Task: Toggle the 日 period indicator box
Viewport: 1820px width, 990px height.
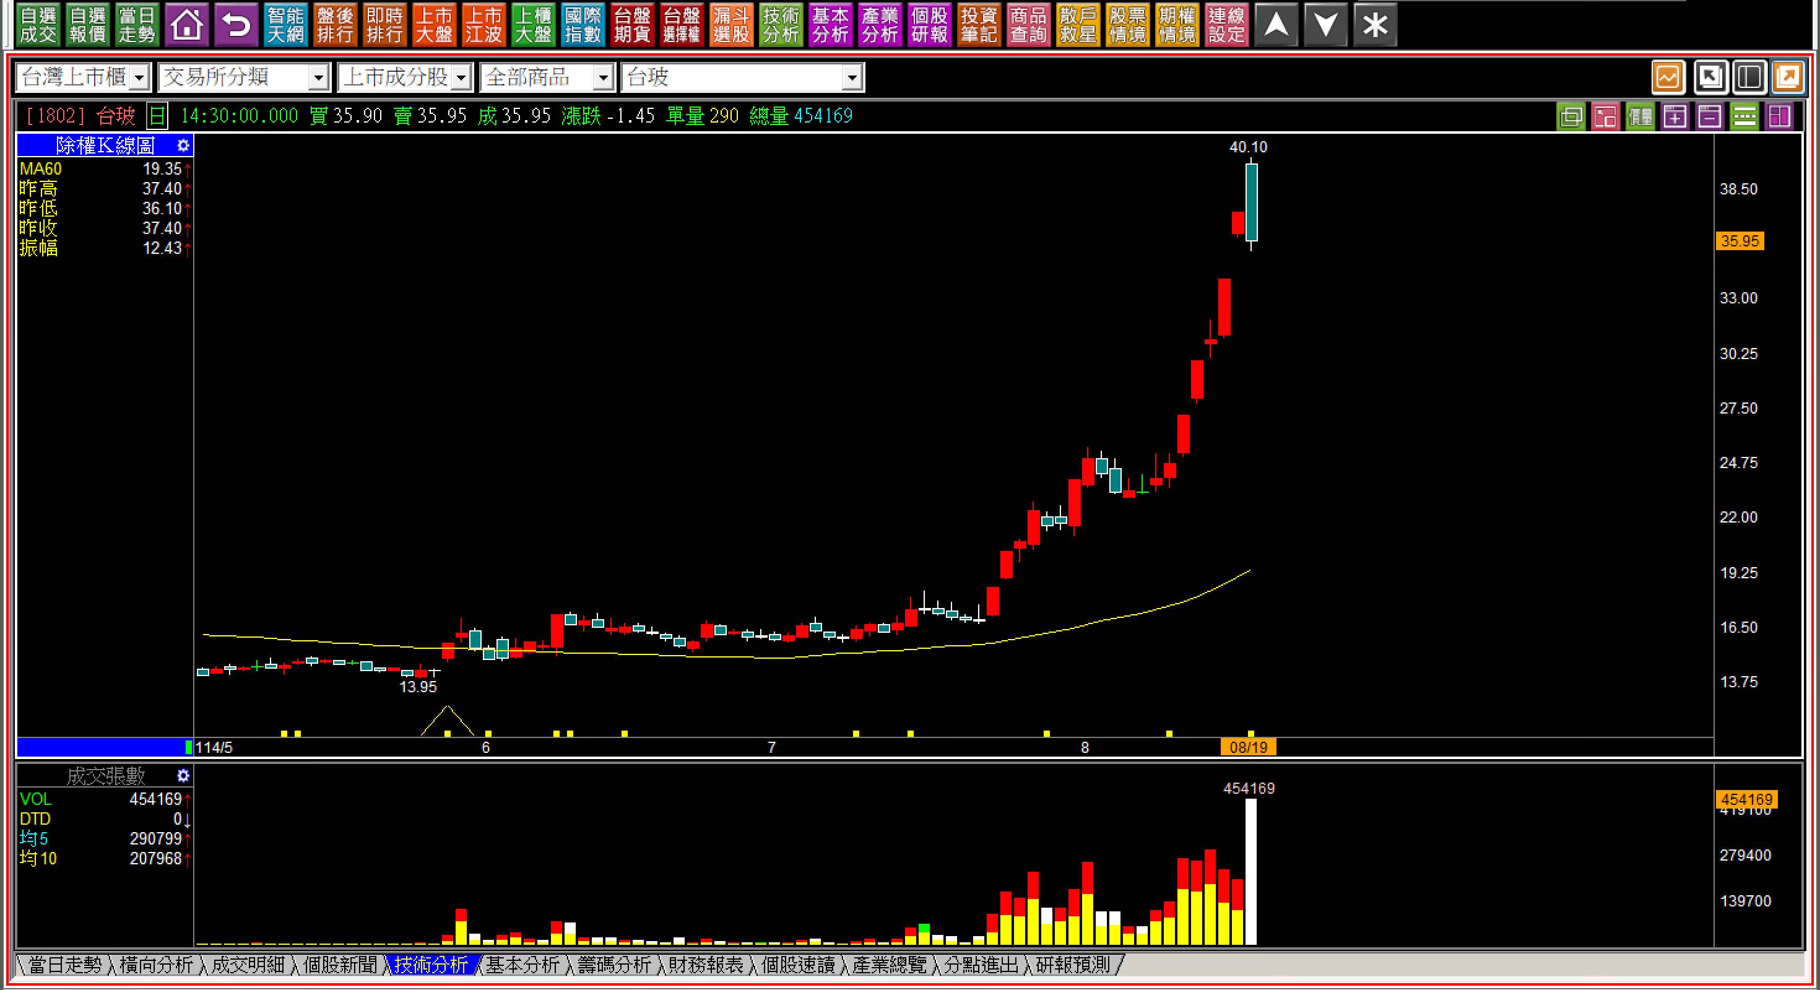Action: click(157, 116)
